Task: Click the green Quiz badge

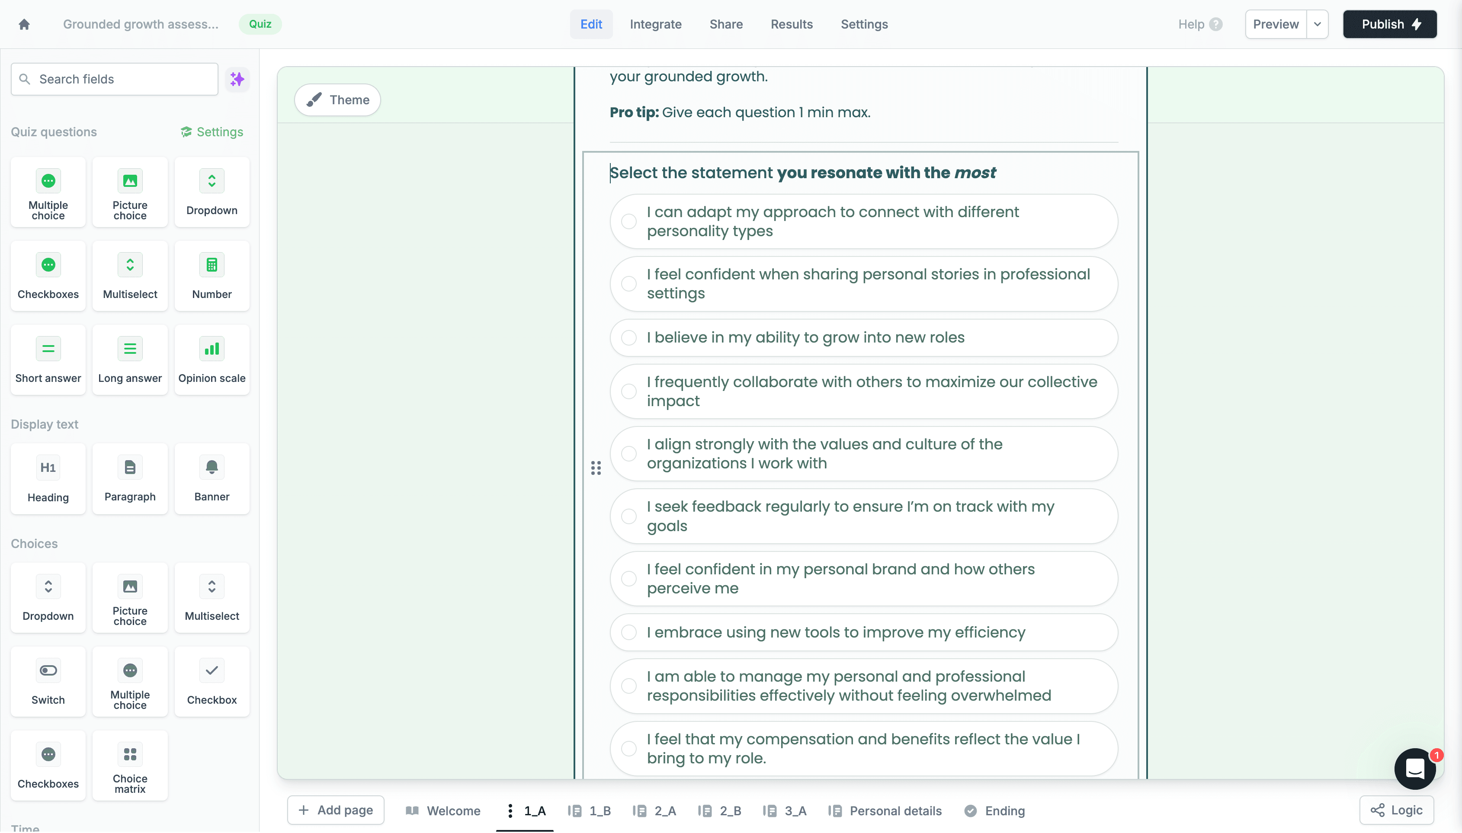Action: pyautogui.click(x=260, y=24)
